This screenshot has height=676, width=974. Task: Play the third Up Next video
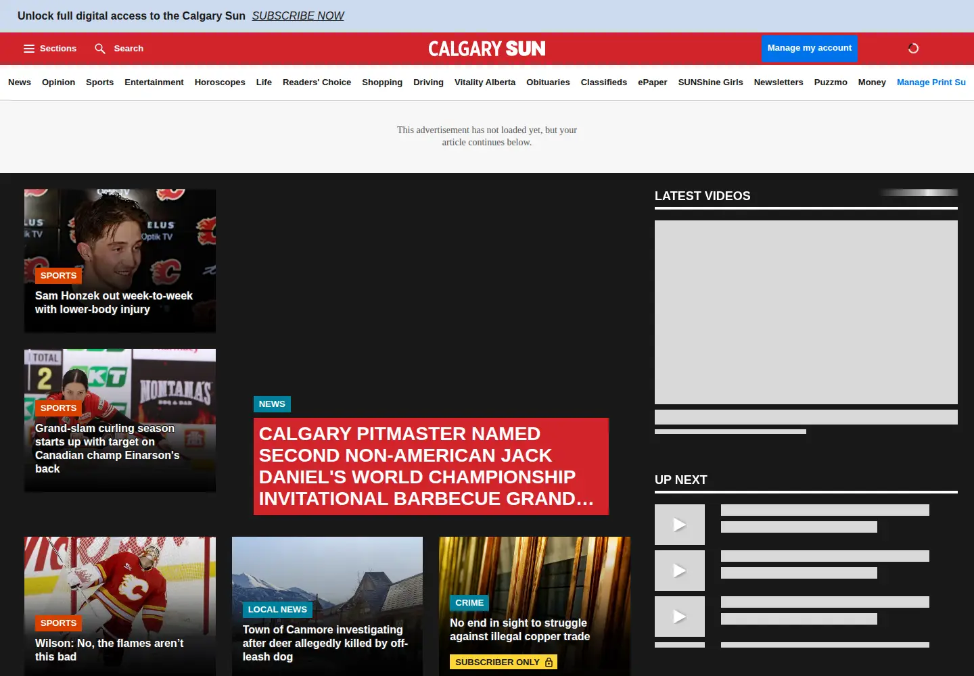680,617
